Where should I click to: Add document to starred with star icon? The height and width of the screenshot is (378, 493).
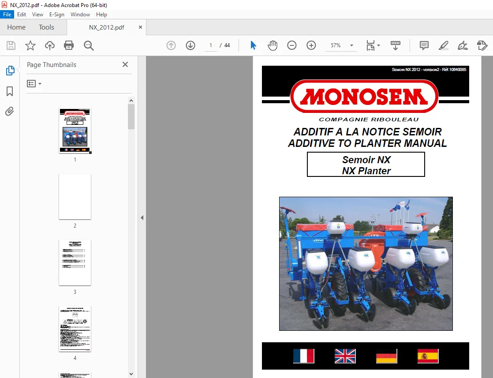[x=30, y=45]
